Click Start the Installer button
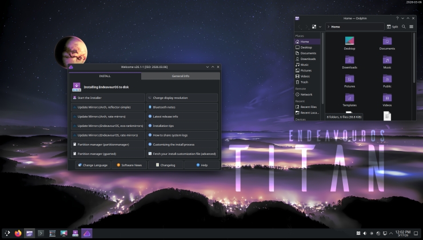 point(107,98)
